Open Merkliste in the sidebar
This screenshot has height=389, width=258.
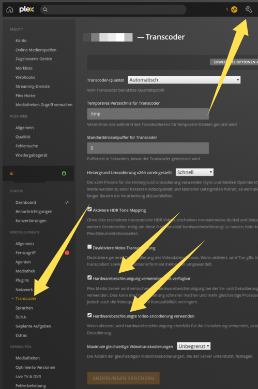[24, 68]
